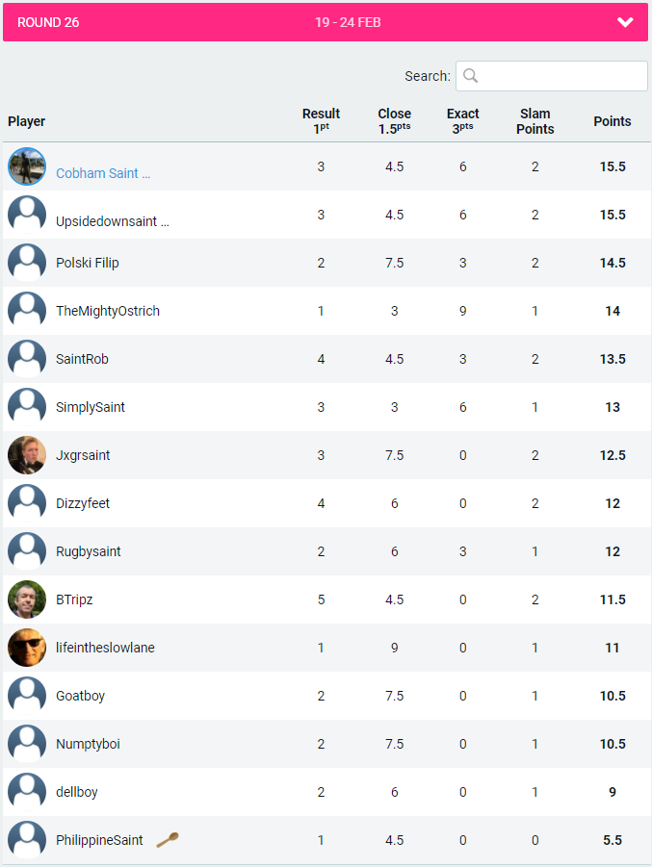Click the Cobham Saint player link
This screenshot has width=652, height=867.
[x=103, y=173]
